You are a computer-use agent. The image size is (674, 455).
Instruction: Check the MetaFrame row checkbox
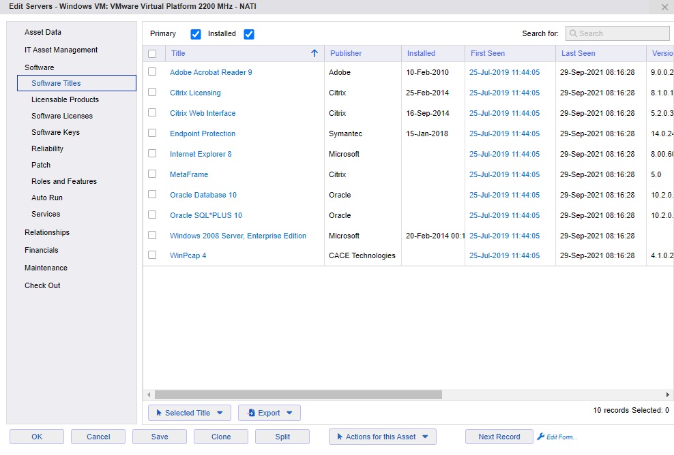click(x=152, y=174)
